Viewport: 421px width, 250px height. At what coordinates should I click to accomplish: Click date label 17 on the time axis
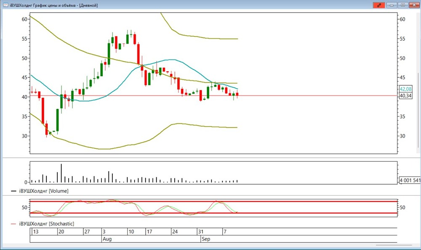point(149,232)
